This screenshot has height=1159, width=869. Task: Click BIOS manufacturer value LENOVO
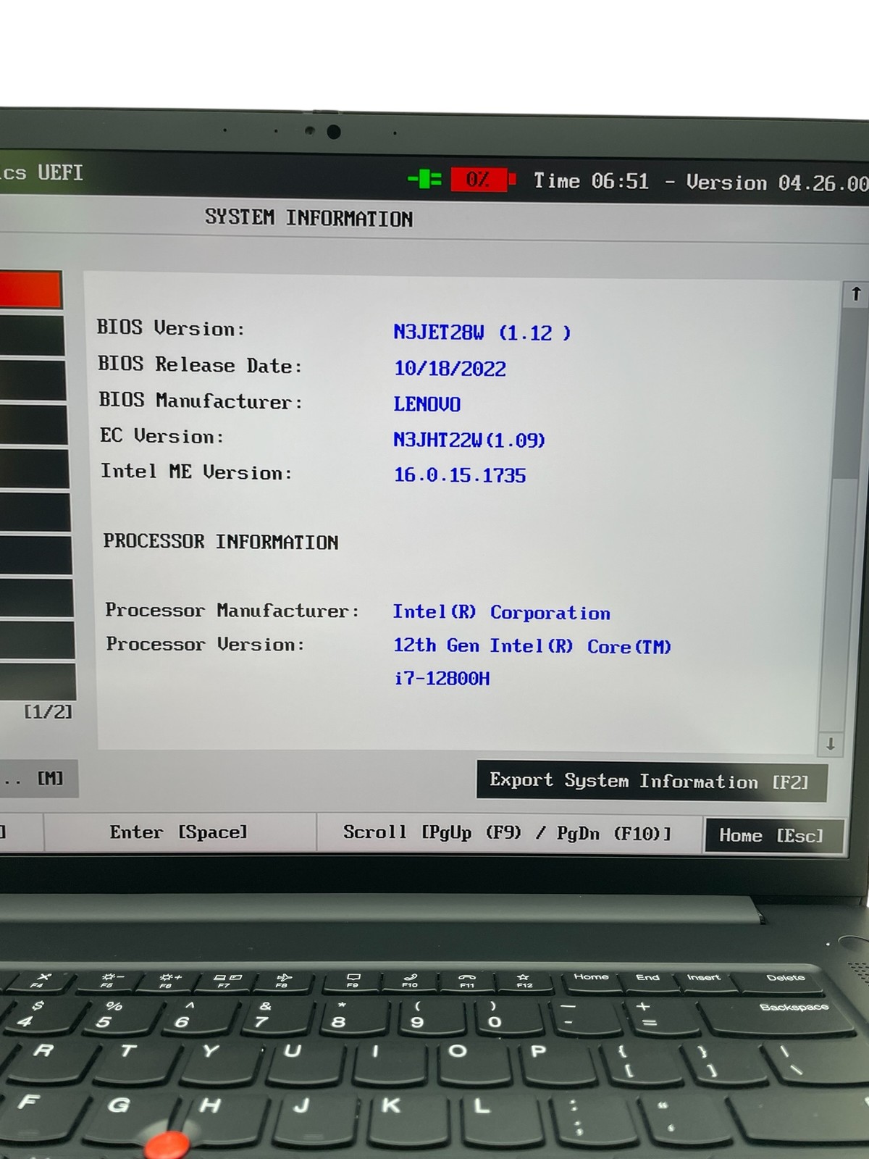[427, 404]
